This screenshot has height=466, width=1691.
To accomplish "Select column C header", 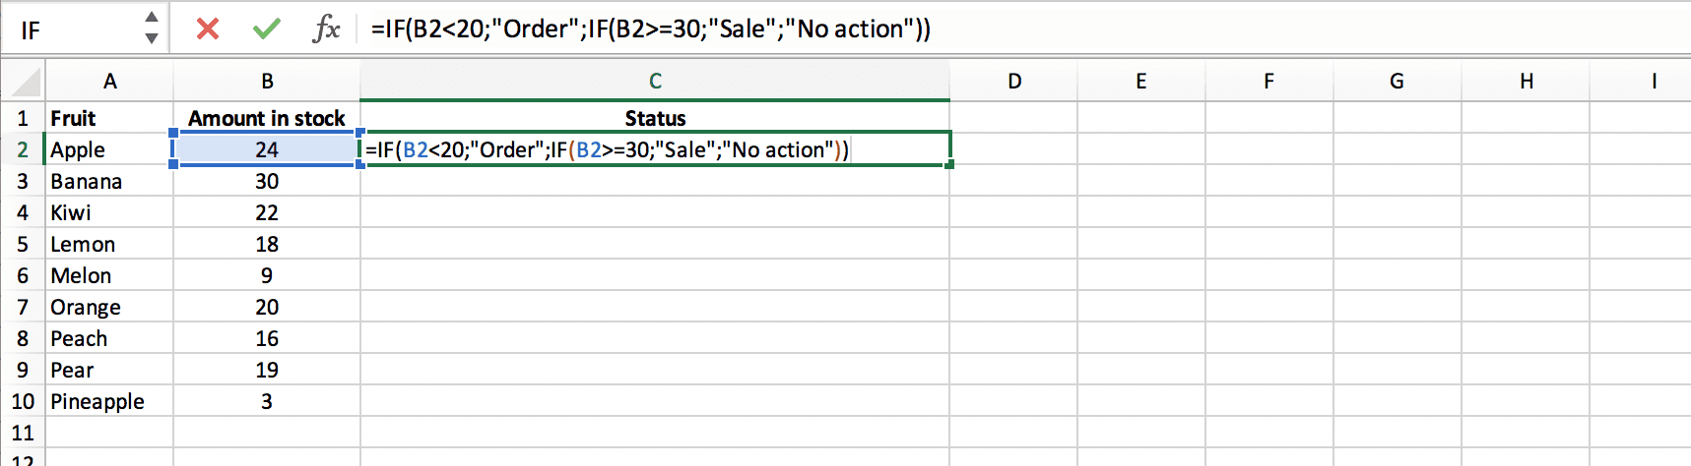I will point(655,82).
